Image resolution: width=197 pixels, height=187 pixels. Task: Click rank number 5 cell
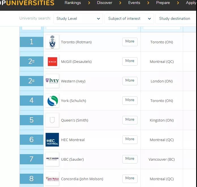coord(31,120)
